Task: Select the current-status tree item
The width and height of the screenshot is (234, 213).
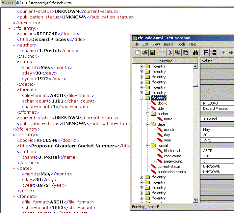Action: coord(169,167)
